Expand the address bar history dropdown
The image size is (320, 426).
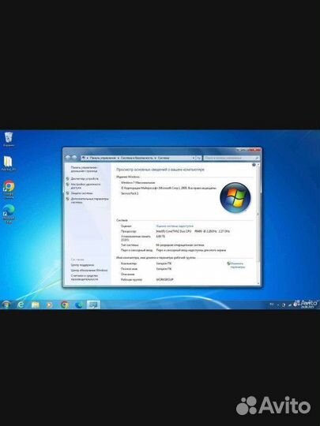point(194,158)
